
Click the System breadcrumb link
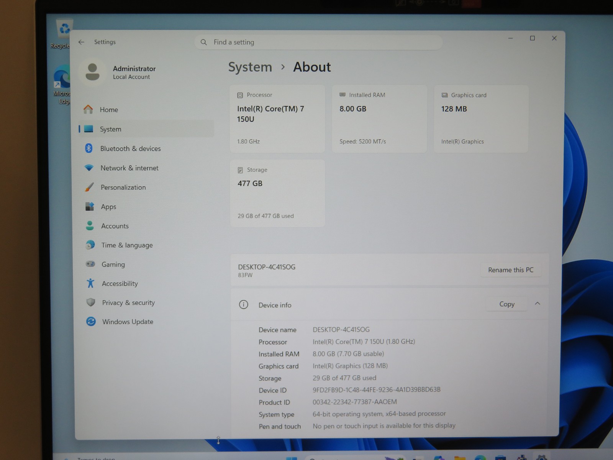[x=250, y=67]
